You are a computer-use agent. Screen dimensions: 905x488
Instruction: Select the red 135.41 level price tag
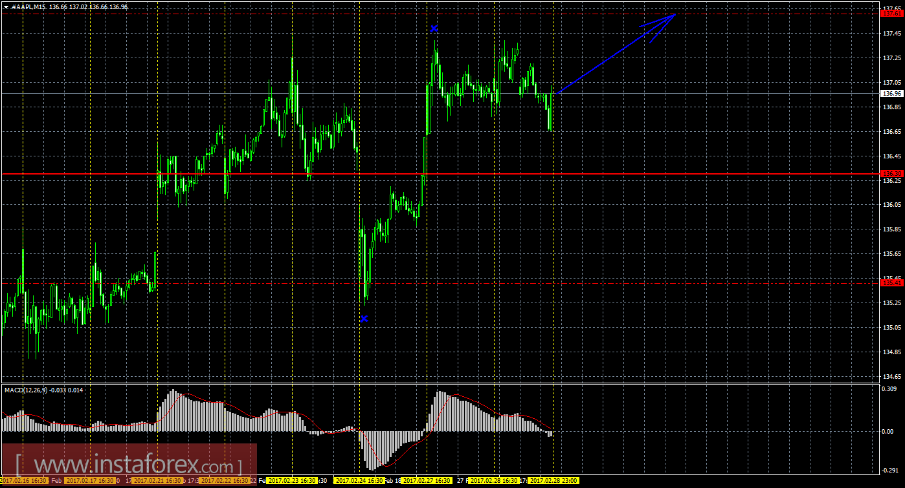892,282
